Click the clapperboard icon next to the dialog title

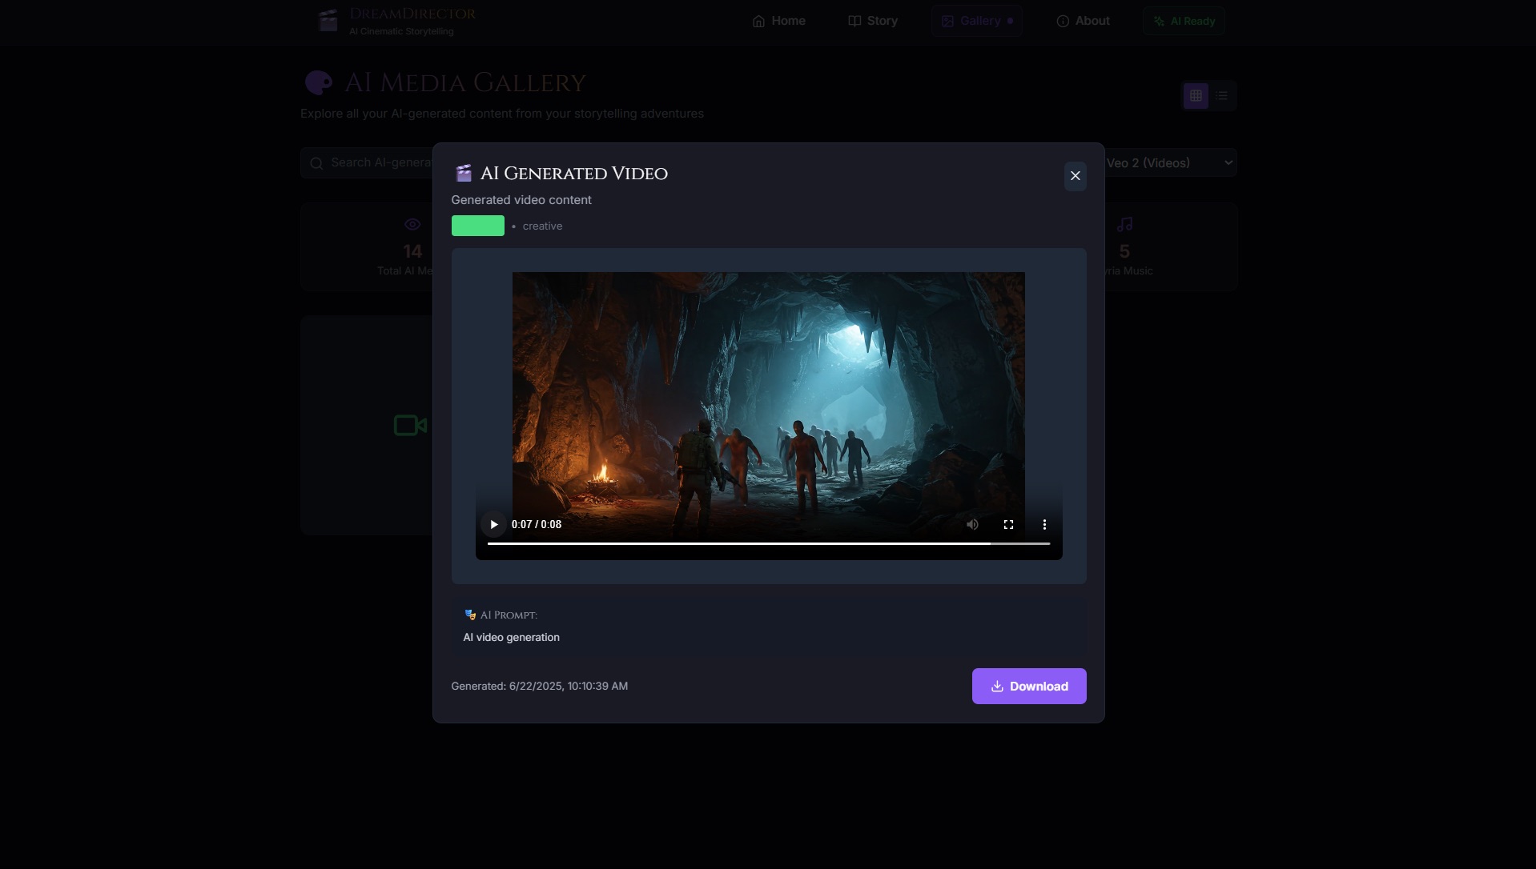[x=463, y=174]
